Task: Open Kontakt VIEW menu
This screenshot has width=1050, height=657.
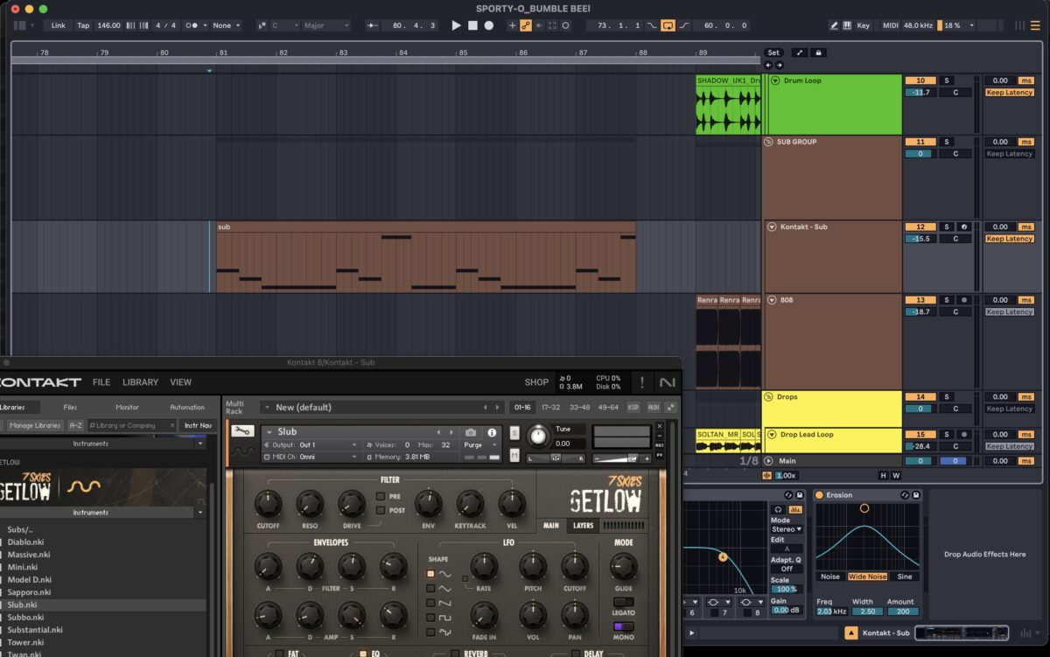Action: click(x=180, y=382)
